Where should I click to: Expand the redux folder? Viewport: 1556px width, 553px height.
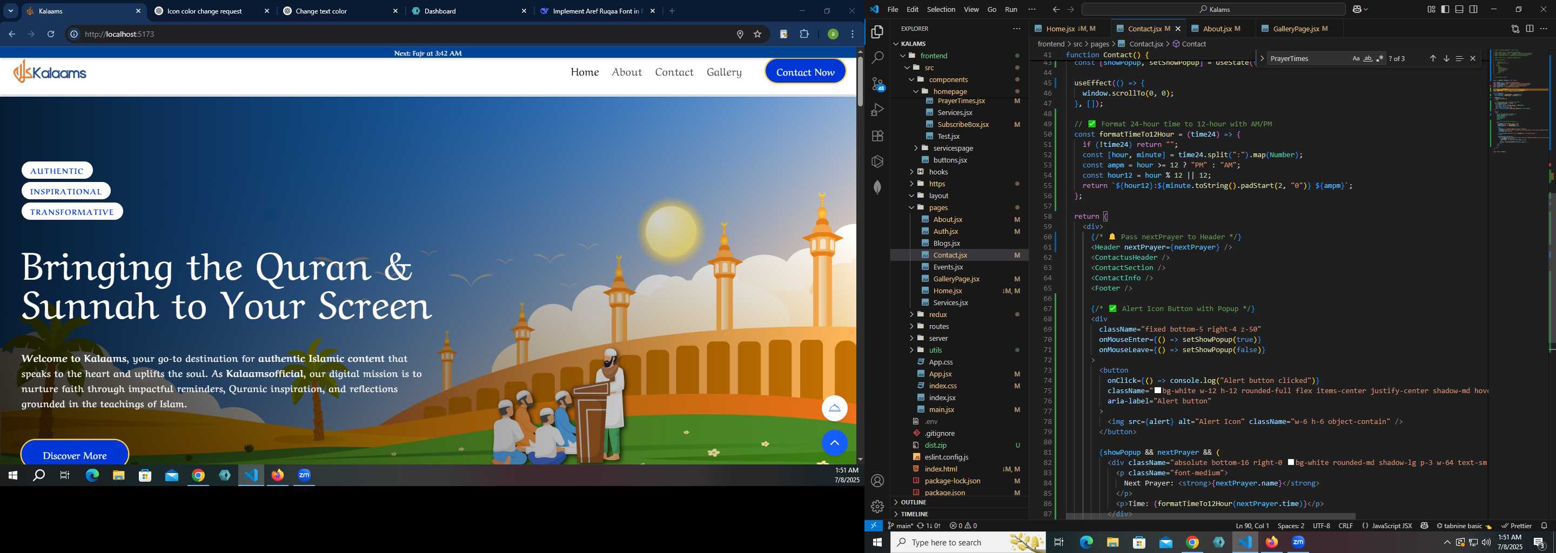click(911, 314)
